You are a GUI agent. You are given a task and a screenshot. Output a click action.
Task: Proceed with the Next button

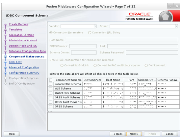click(x=134, y=134)
